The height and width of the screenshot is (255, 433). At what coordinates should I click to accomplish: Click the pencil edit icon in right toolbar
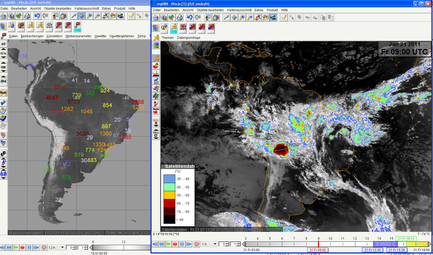click(284, 18)
